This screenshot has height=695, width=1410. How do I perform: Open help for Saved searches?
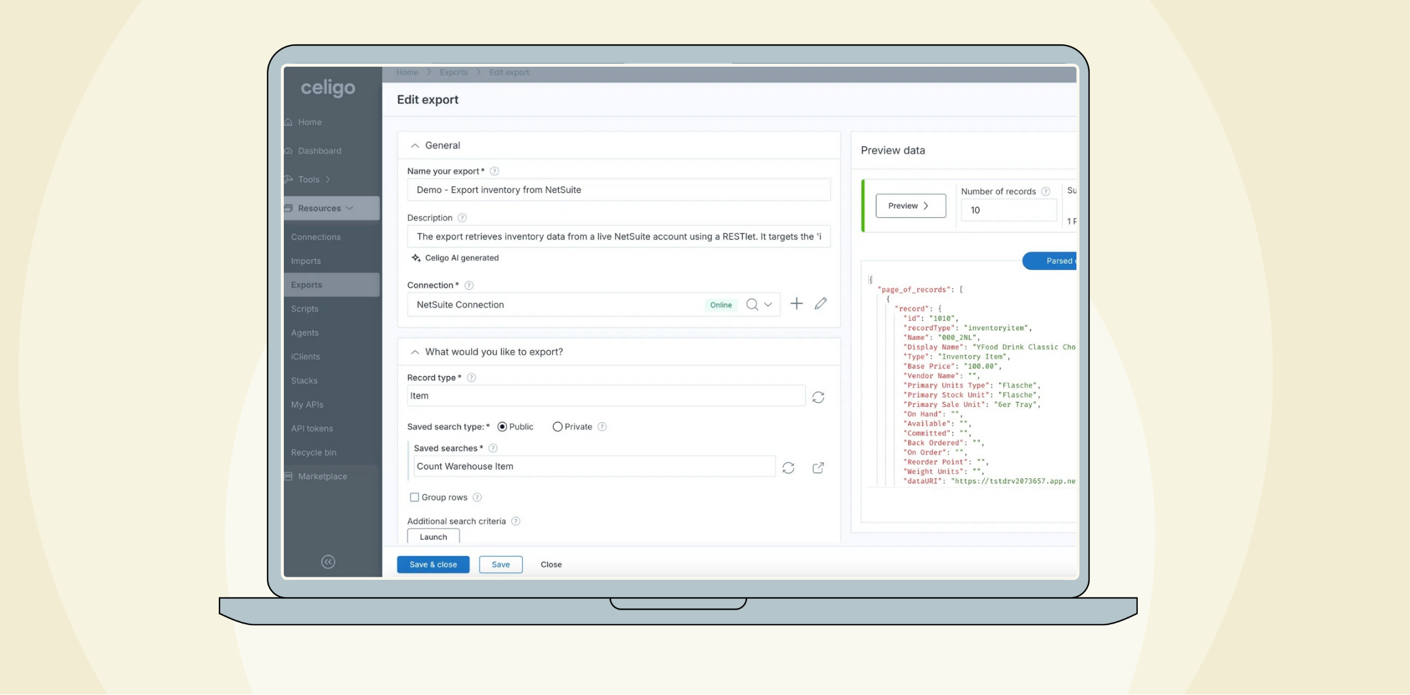pyautogui.click(x=493, y=449)
